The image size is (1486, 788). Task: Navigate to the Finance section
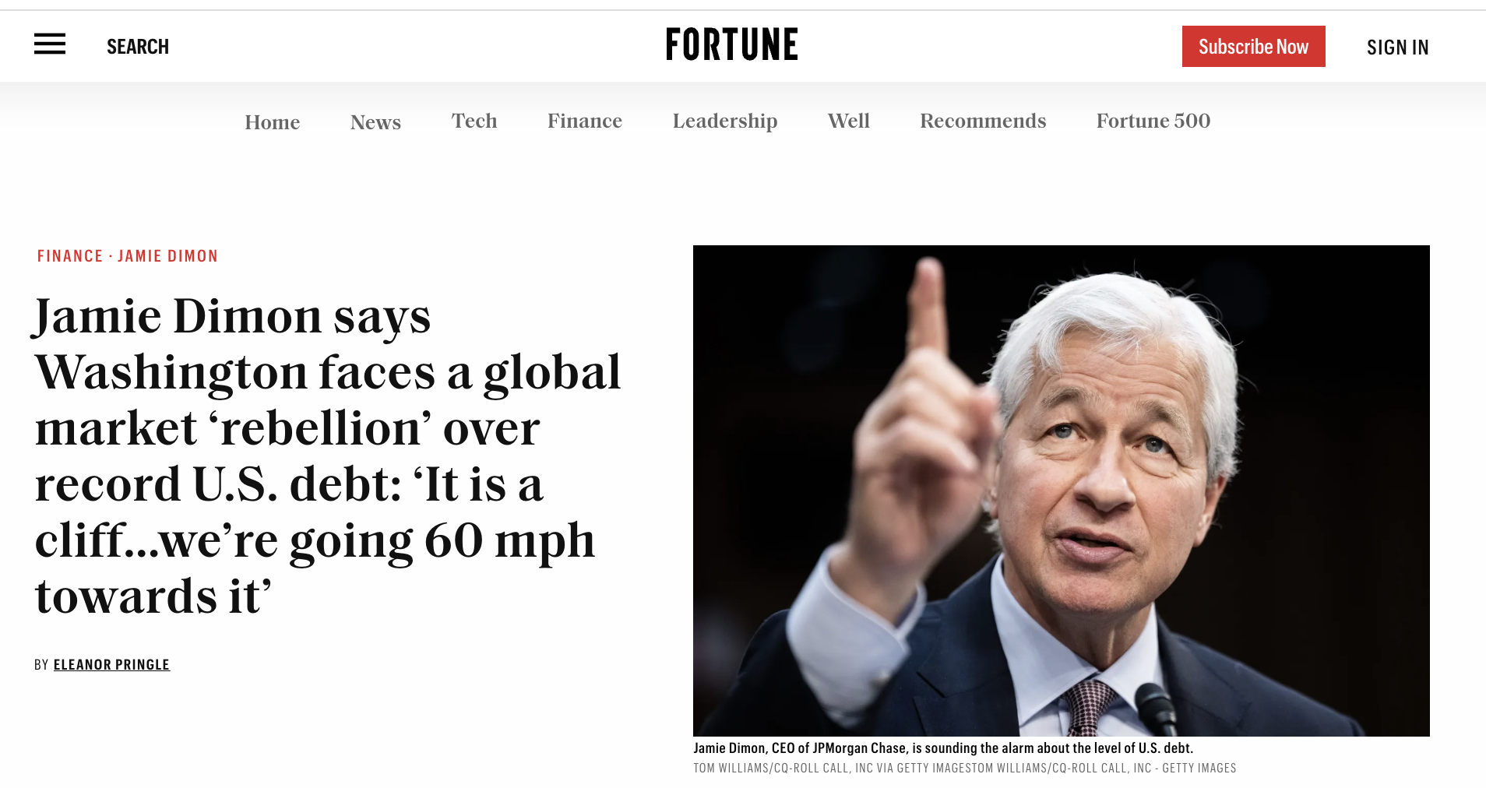click(x=584, y=121)
